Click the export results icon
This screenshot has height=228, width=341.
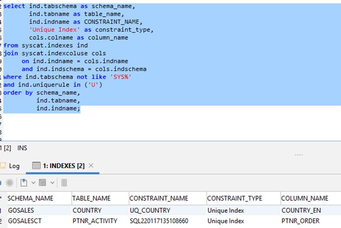pos(24,183)
